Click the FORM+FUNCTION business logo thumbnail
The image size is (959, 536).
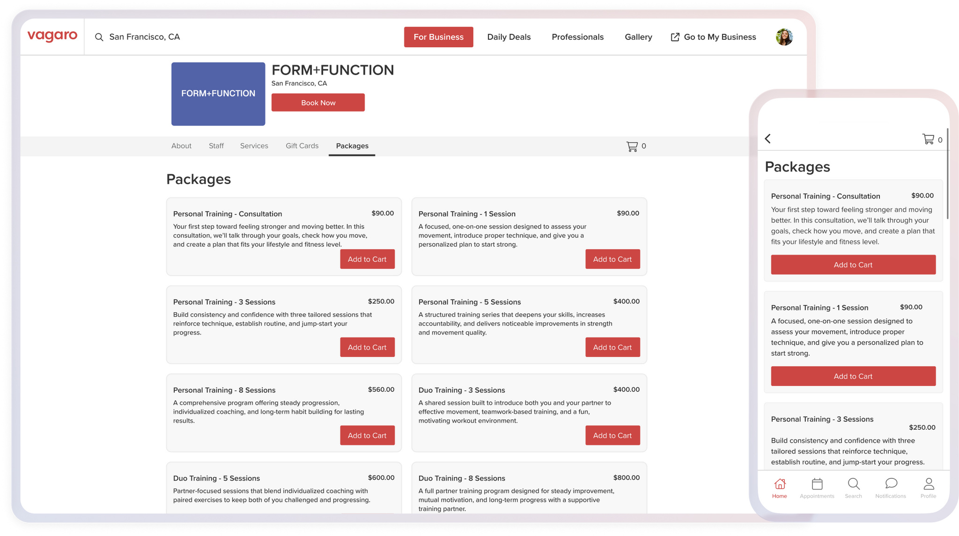(x=218, y=94)
